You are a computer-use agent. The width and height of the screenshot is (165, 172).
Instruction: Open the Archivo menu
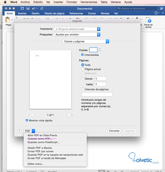[25, 2]
